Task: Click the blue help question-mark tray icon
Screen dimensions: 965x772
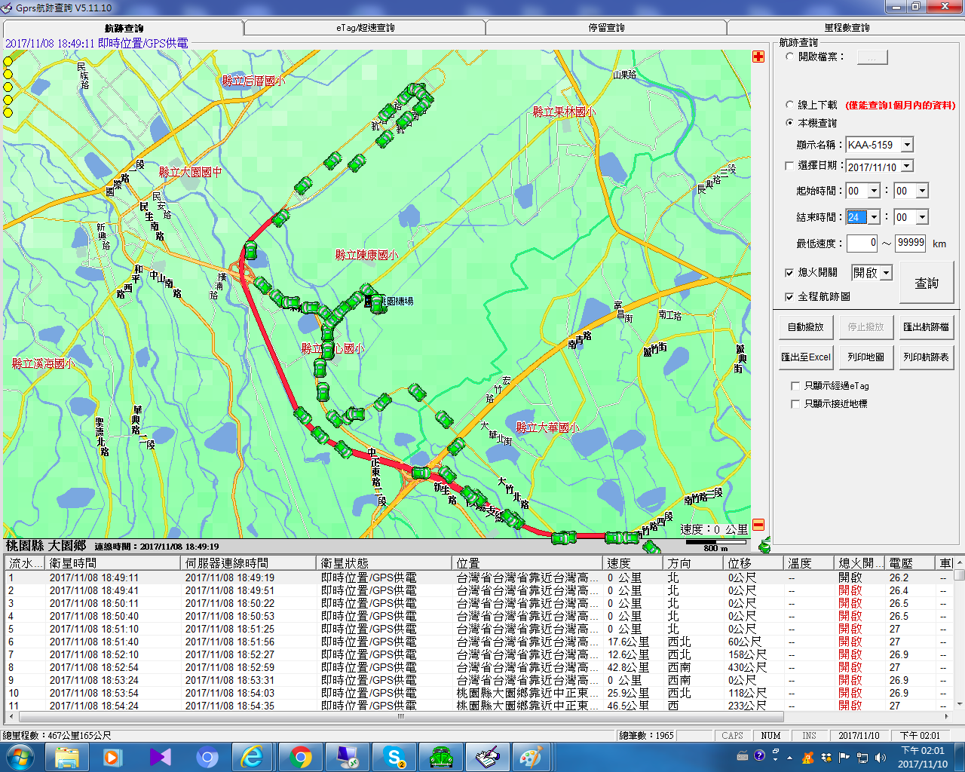Action: (x=759, y=755)
